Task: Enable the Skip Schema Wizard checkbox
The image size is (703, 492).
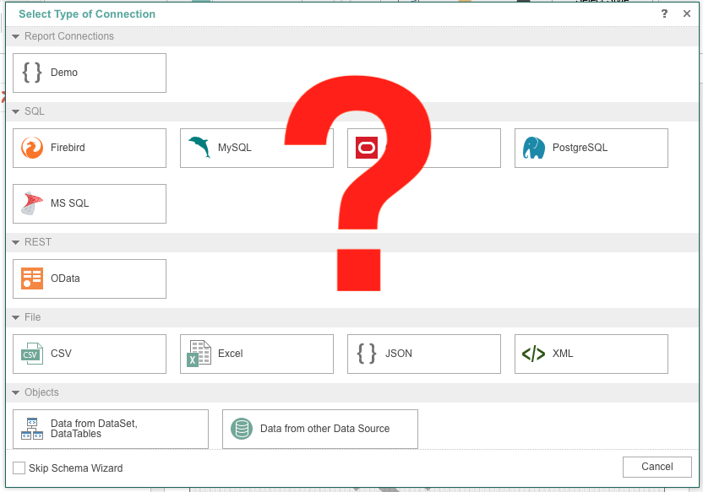Action: pyautogui.click(x=19, y=468)
